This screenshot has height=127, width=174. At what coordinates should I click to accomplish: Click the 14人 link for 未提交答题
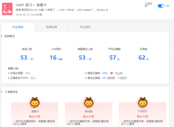28,73
